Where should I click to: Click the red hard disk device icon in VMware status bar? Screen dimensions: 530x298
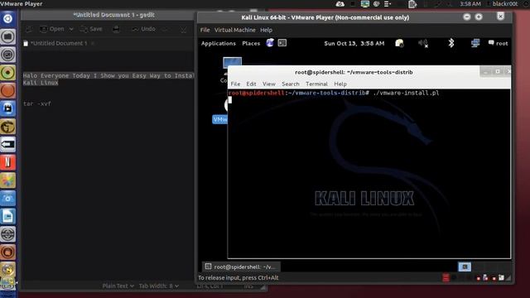point(446,278)
